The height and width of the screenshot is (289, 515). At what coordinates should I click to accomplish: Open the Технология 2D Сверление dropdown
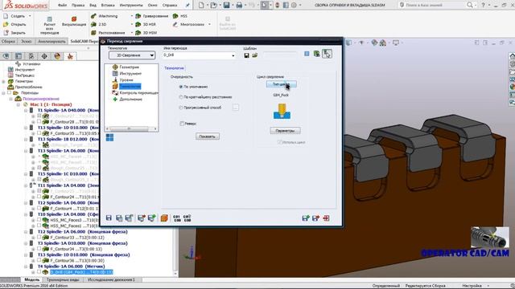point(132,55)
